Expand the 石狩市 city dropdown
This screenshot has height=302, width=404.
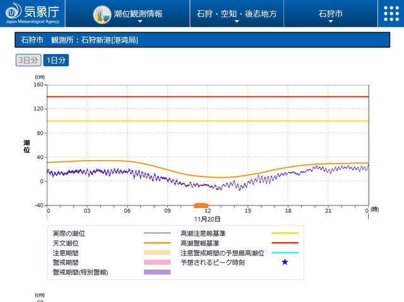click(331, 15)
